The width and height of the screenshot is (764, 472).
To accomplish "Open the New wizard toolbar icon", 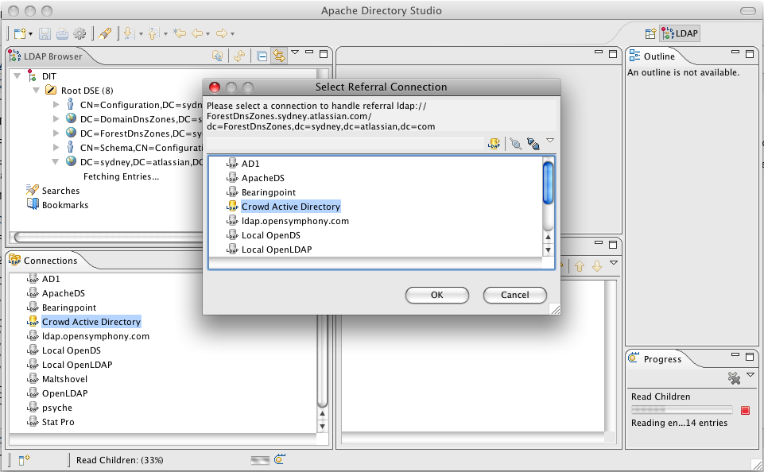I will 20,33.
